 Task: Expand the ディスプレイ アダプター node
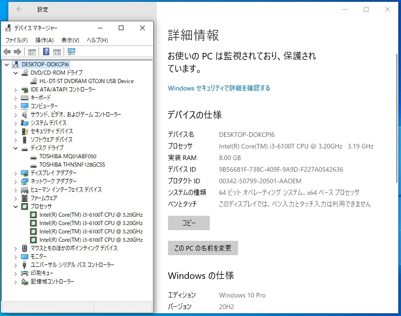pos(16,174)
